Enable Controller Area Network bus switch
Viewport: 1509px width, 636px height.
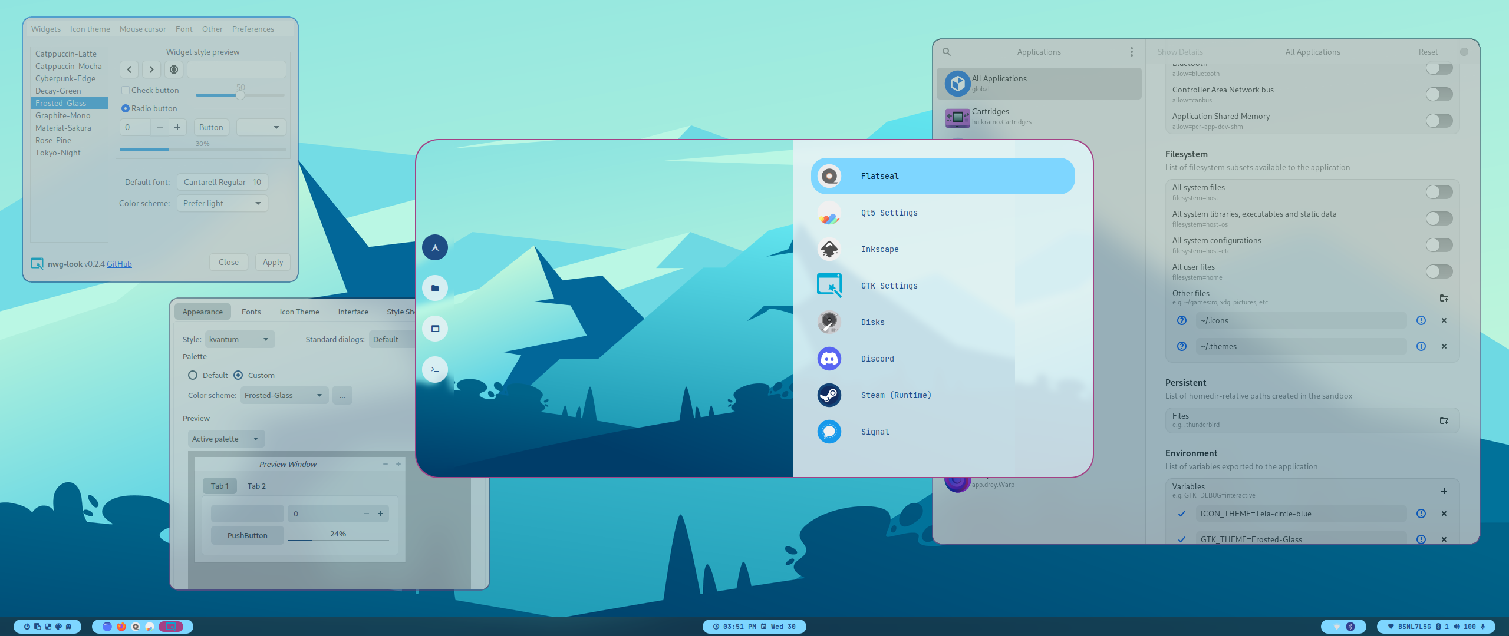click(1439, 94)
